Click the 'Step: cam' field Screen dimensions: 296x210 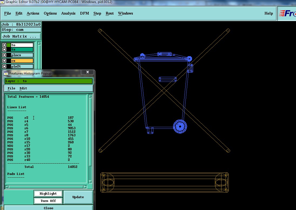point(21,30)
